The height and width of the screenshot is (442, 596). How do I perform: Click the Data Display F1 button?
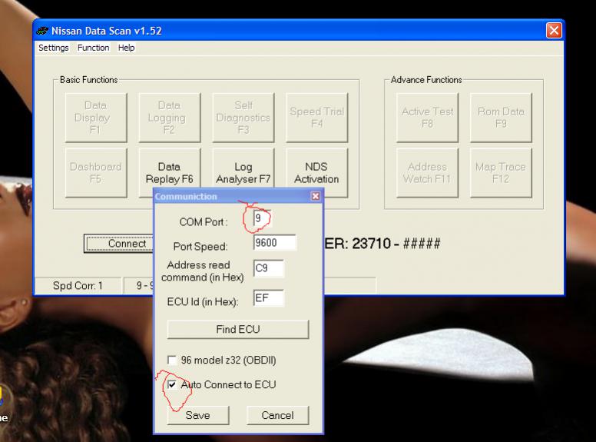[96, 118]
